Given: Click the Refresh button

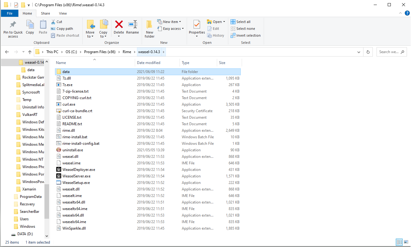Looking at the screenshot, I should click(368, 52).
